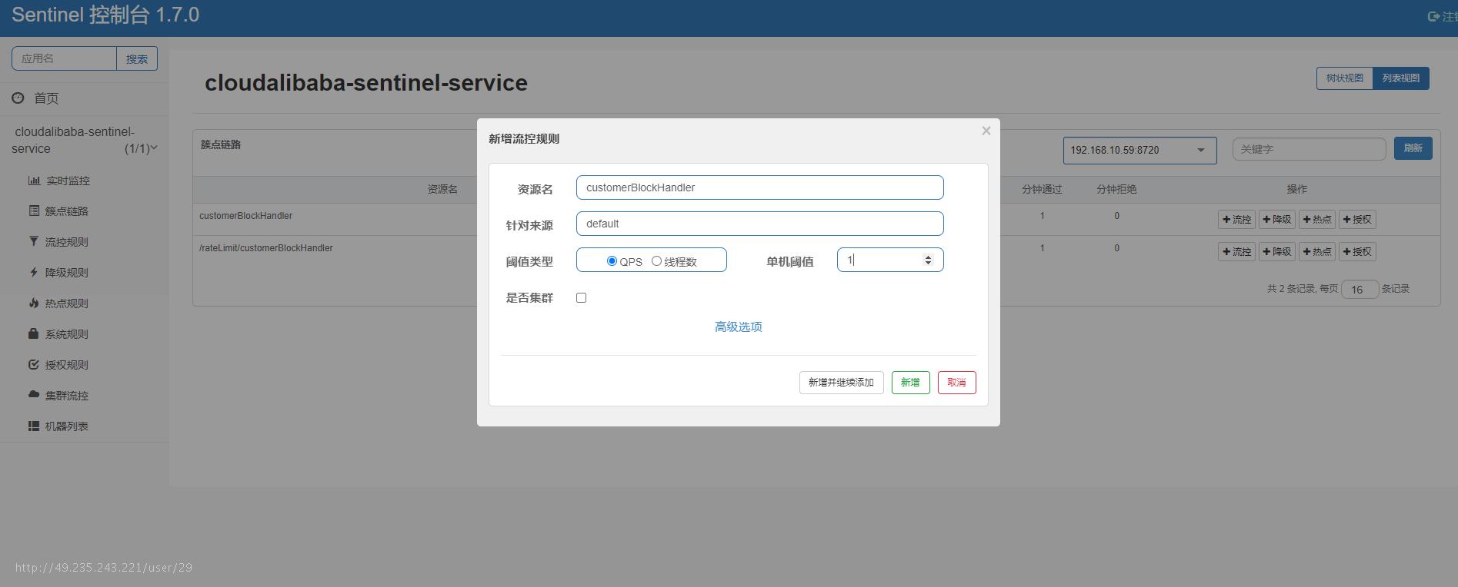
Task: Toggle the 是否集群 checkbox
Action: (582, 298)
